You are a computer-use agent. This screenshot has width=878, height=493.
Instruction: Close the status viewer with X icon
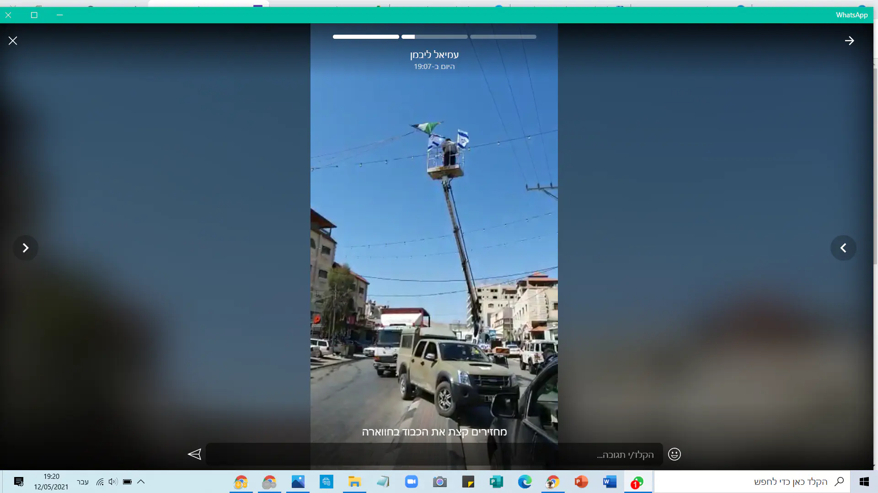click(x=13, y=41)
